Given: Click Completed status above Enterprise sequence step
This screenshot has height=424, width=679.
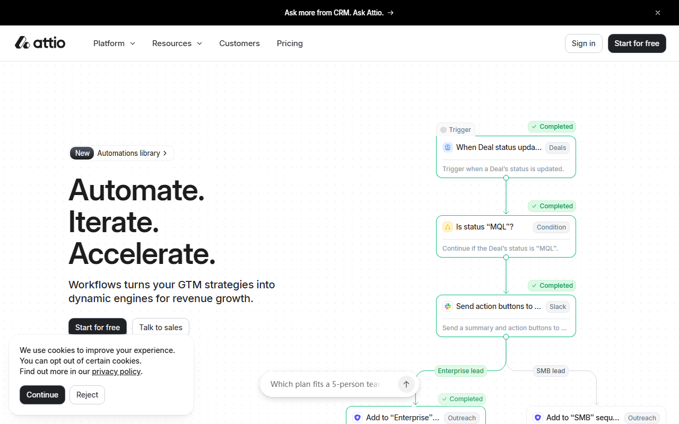Looking at the screenshot, I should point(462,399).
